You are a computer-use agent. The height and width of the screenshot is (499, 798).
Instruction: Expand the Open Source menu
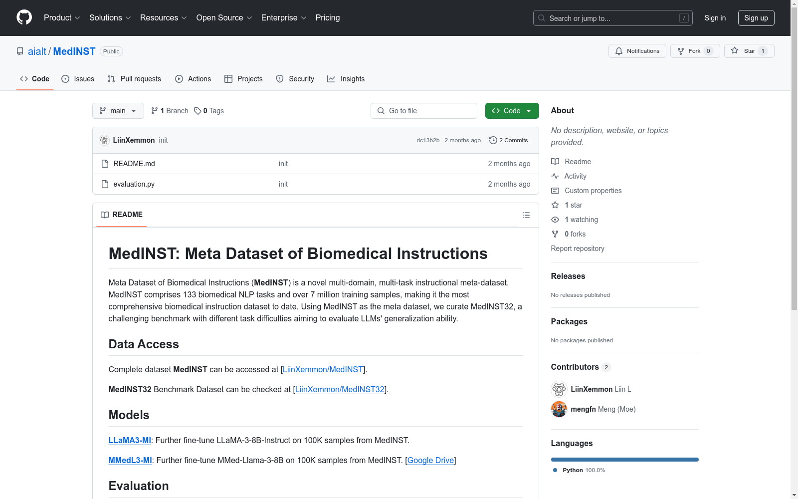point(224,18)
